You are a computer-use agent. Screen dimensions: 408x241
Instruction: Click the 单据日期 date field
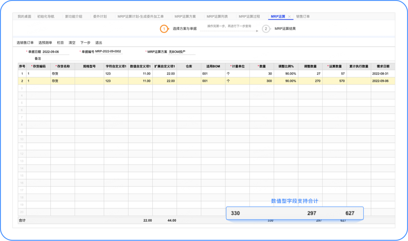56,52
